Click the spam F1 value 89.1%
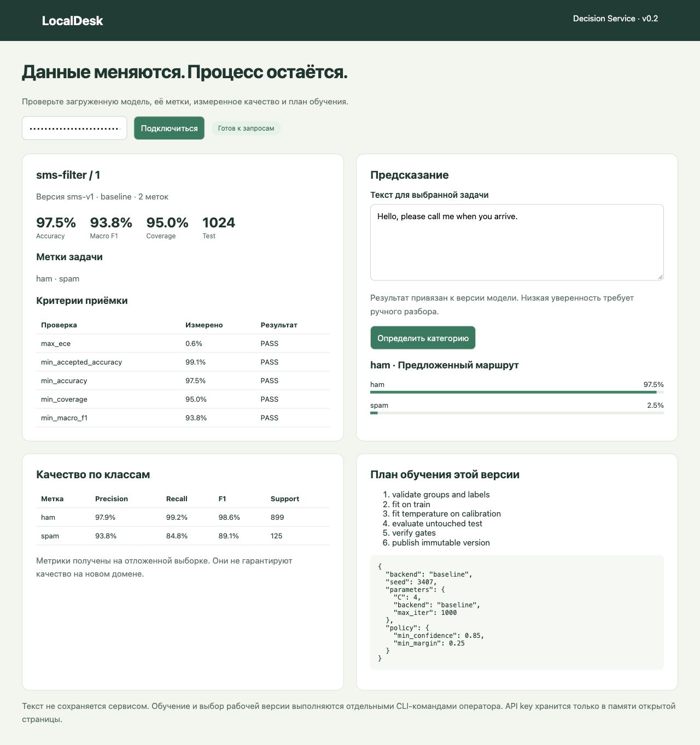 tap(229, 536)
